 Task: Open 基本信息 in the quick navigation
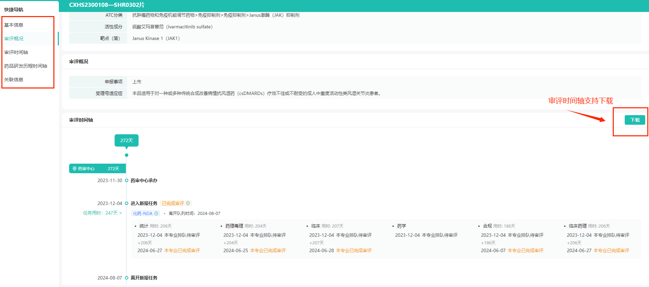pos(14,25)
